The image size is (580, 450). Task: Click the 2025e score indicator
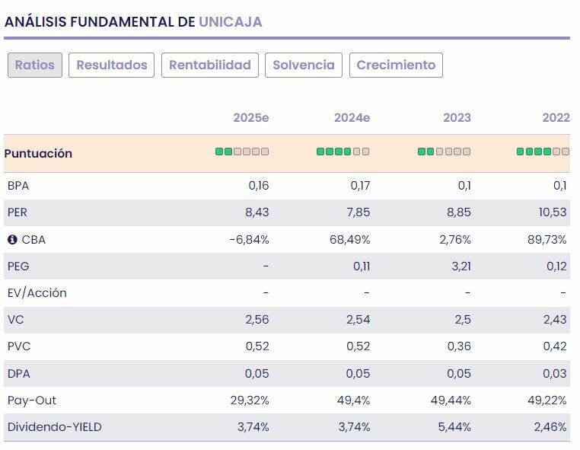(x=242, y=152)
